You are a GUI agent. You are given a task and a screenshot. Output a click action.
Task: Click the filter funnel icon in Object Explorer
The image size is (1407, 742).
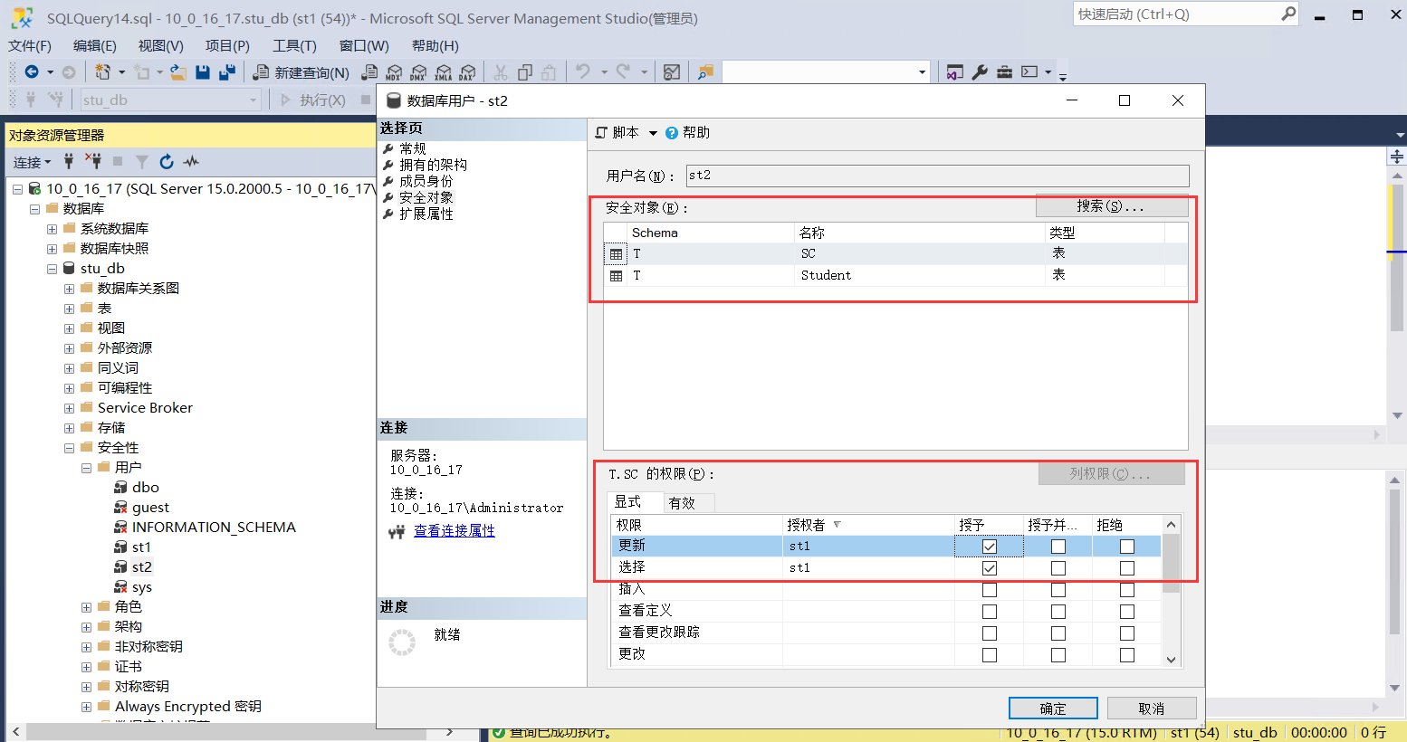pyautogui.click(x=142, y=161)
